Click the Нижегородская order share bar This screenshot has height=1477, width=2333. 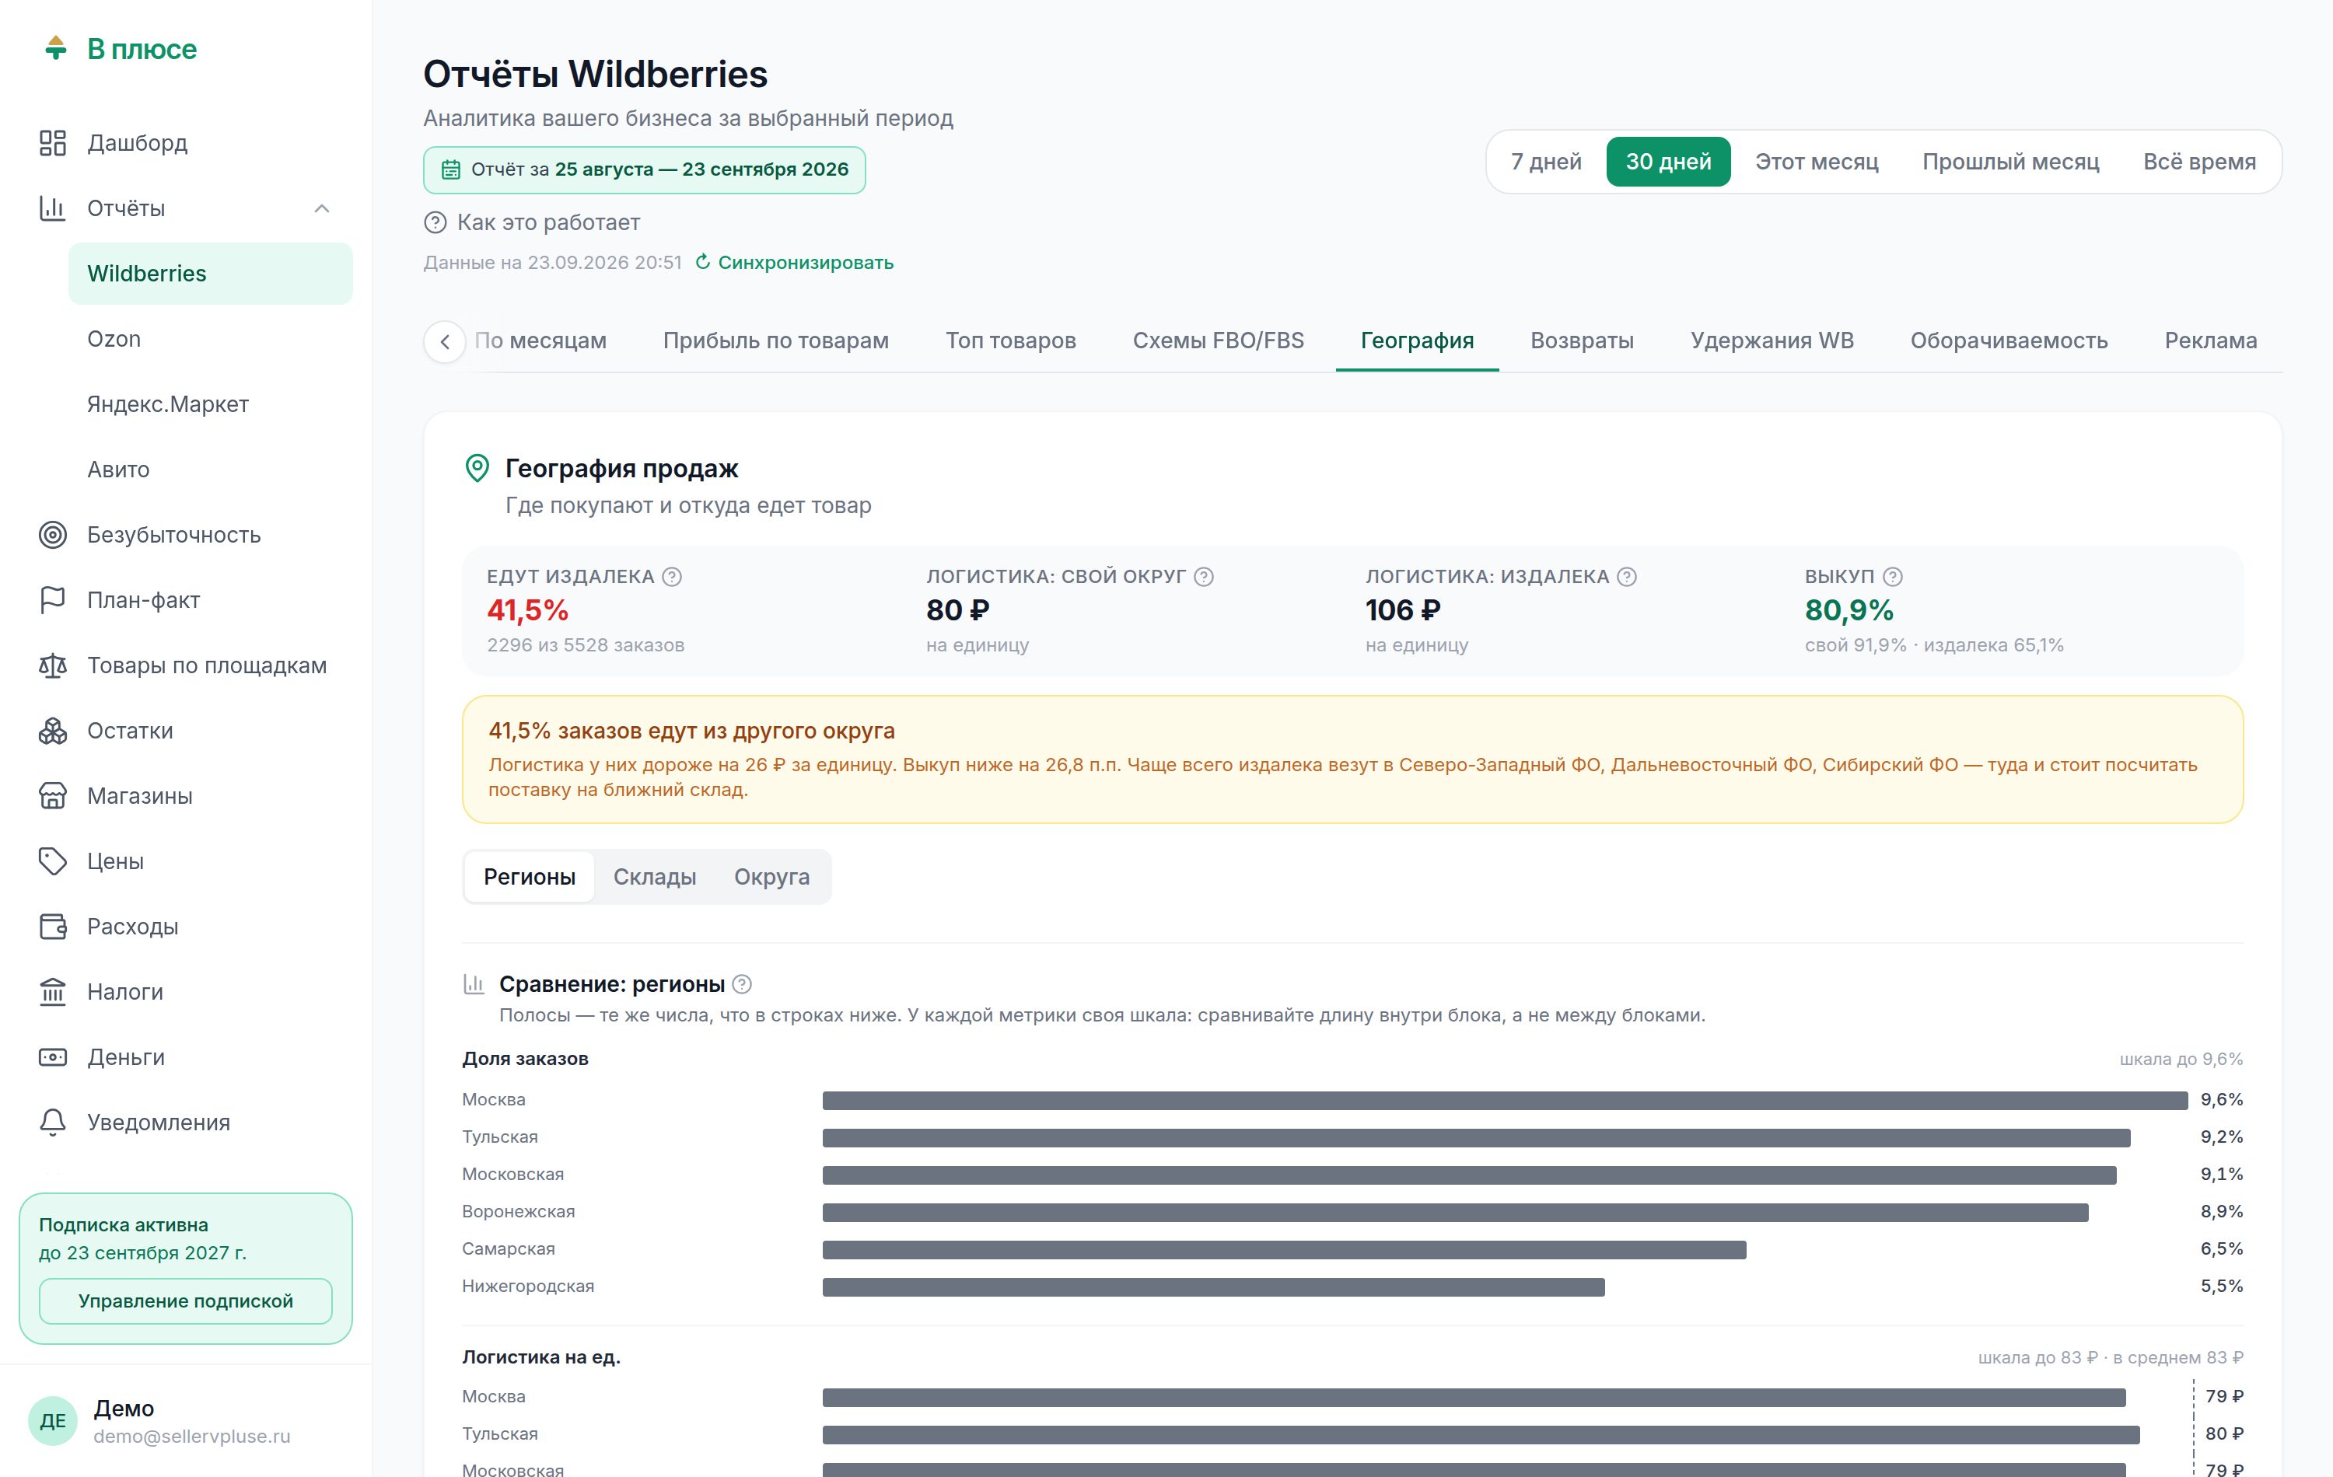tap(1214, 1287)
